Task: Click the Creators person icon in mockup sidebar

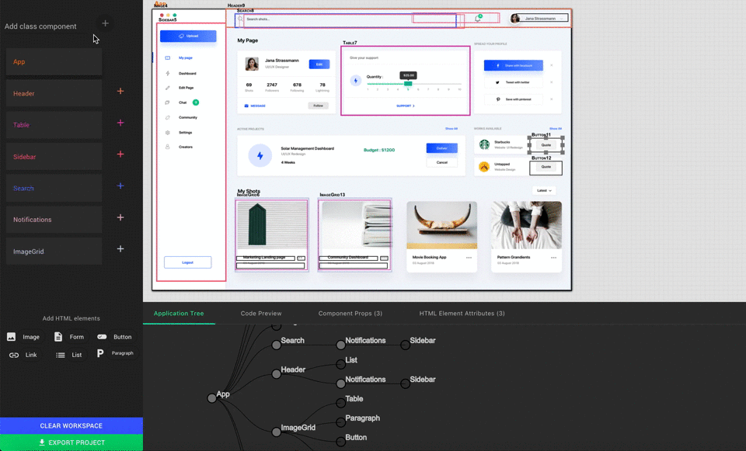Action: 168,147
